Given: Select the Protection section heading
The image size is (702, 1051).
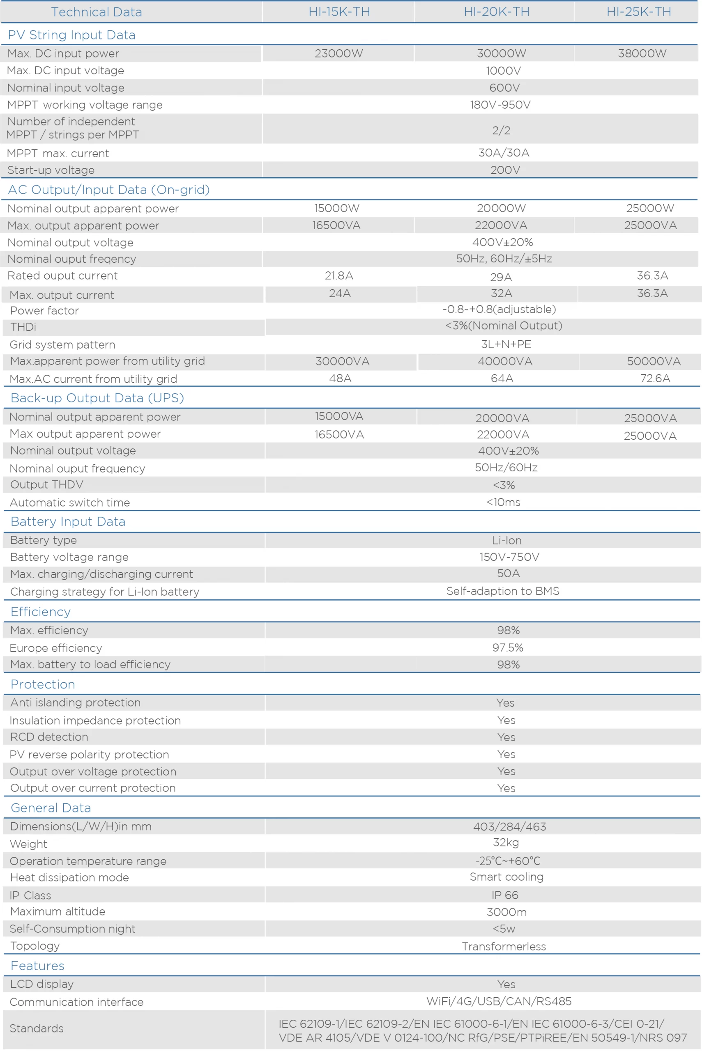Looking at the screenshot, I should (x=43, y=684).
